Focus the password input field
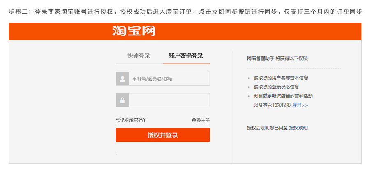Image resolution: width=370 pixels, height=170 pixels. tap(169, 100)
